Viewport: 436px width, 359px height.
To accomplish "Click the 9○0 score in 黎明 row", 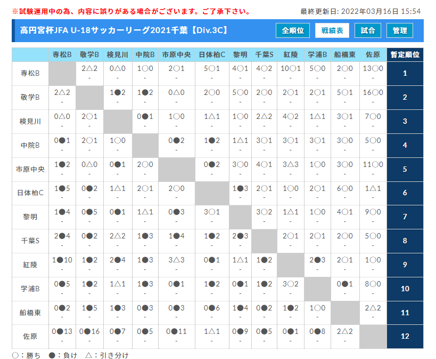I will point(373,212).
